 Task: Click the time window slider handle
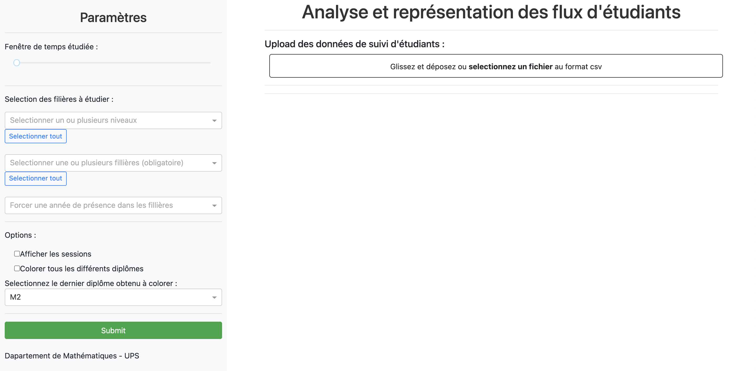(x=17, y=62)
